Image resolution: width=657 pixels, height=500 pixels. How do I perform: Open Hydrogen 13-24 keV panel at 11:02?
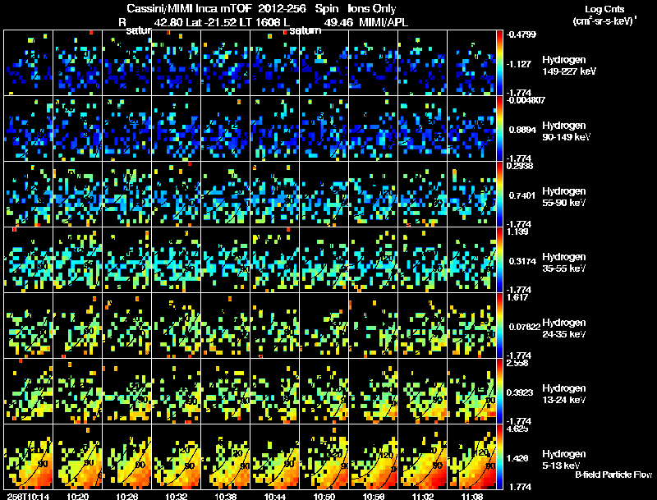[x=423, y=392]
